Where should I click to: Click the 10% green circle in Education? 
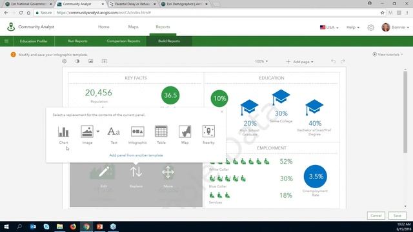[x=219, y=99]
